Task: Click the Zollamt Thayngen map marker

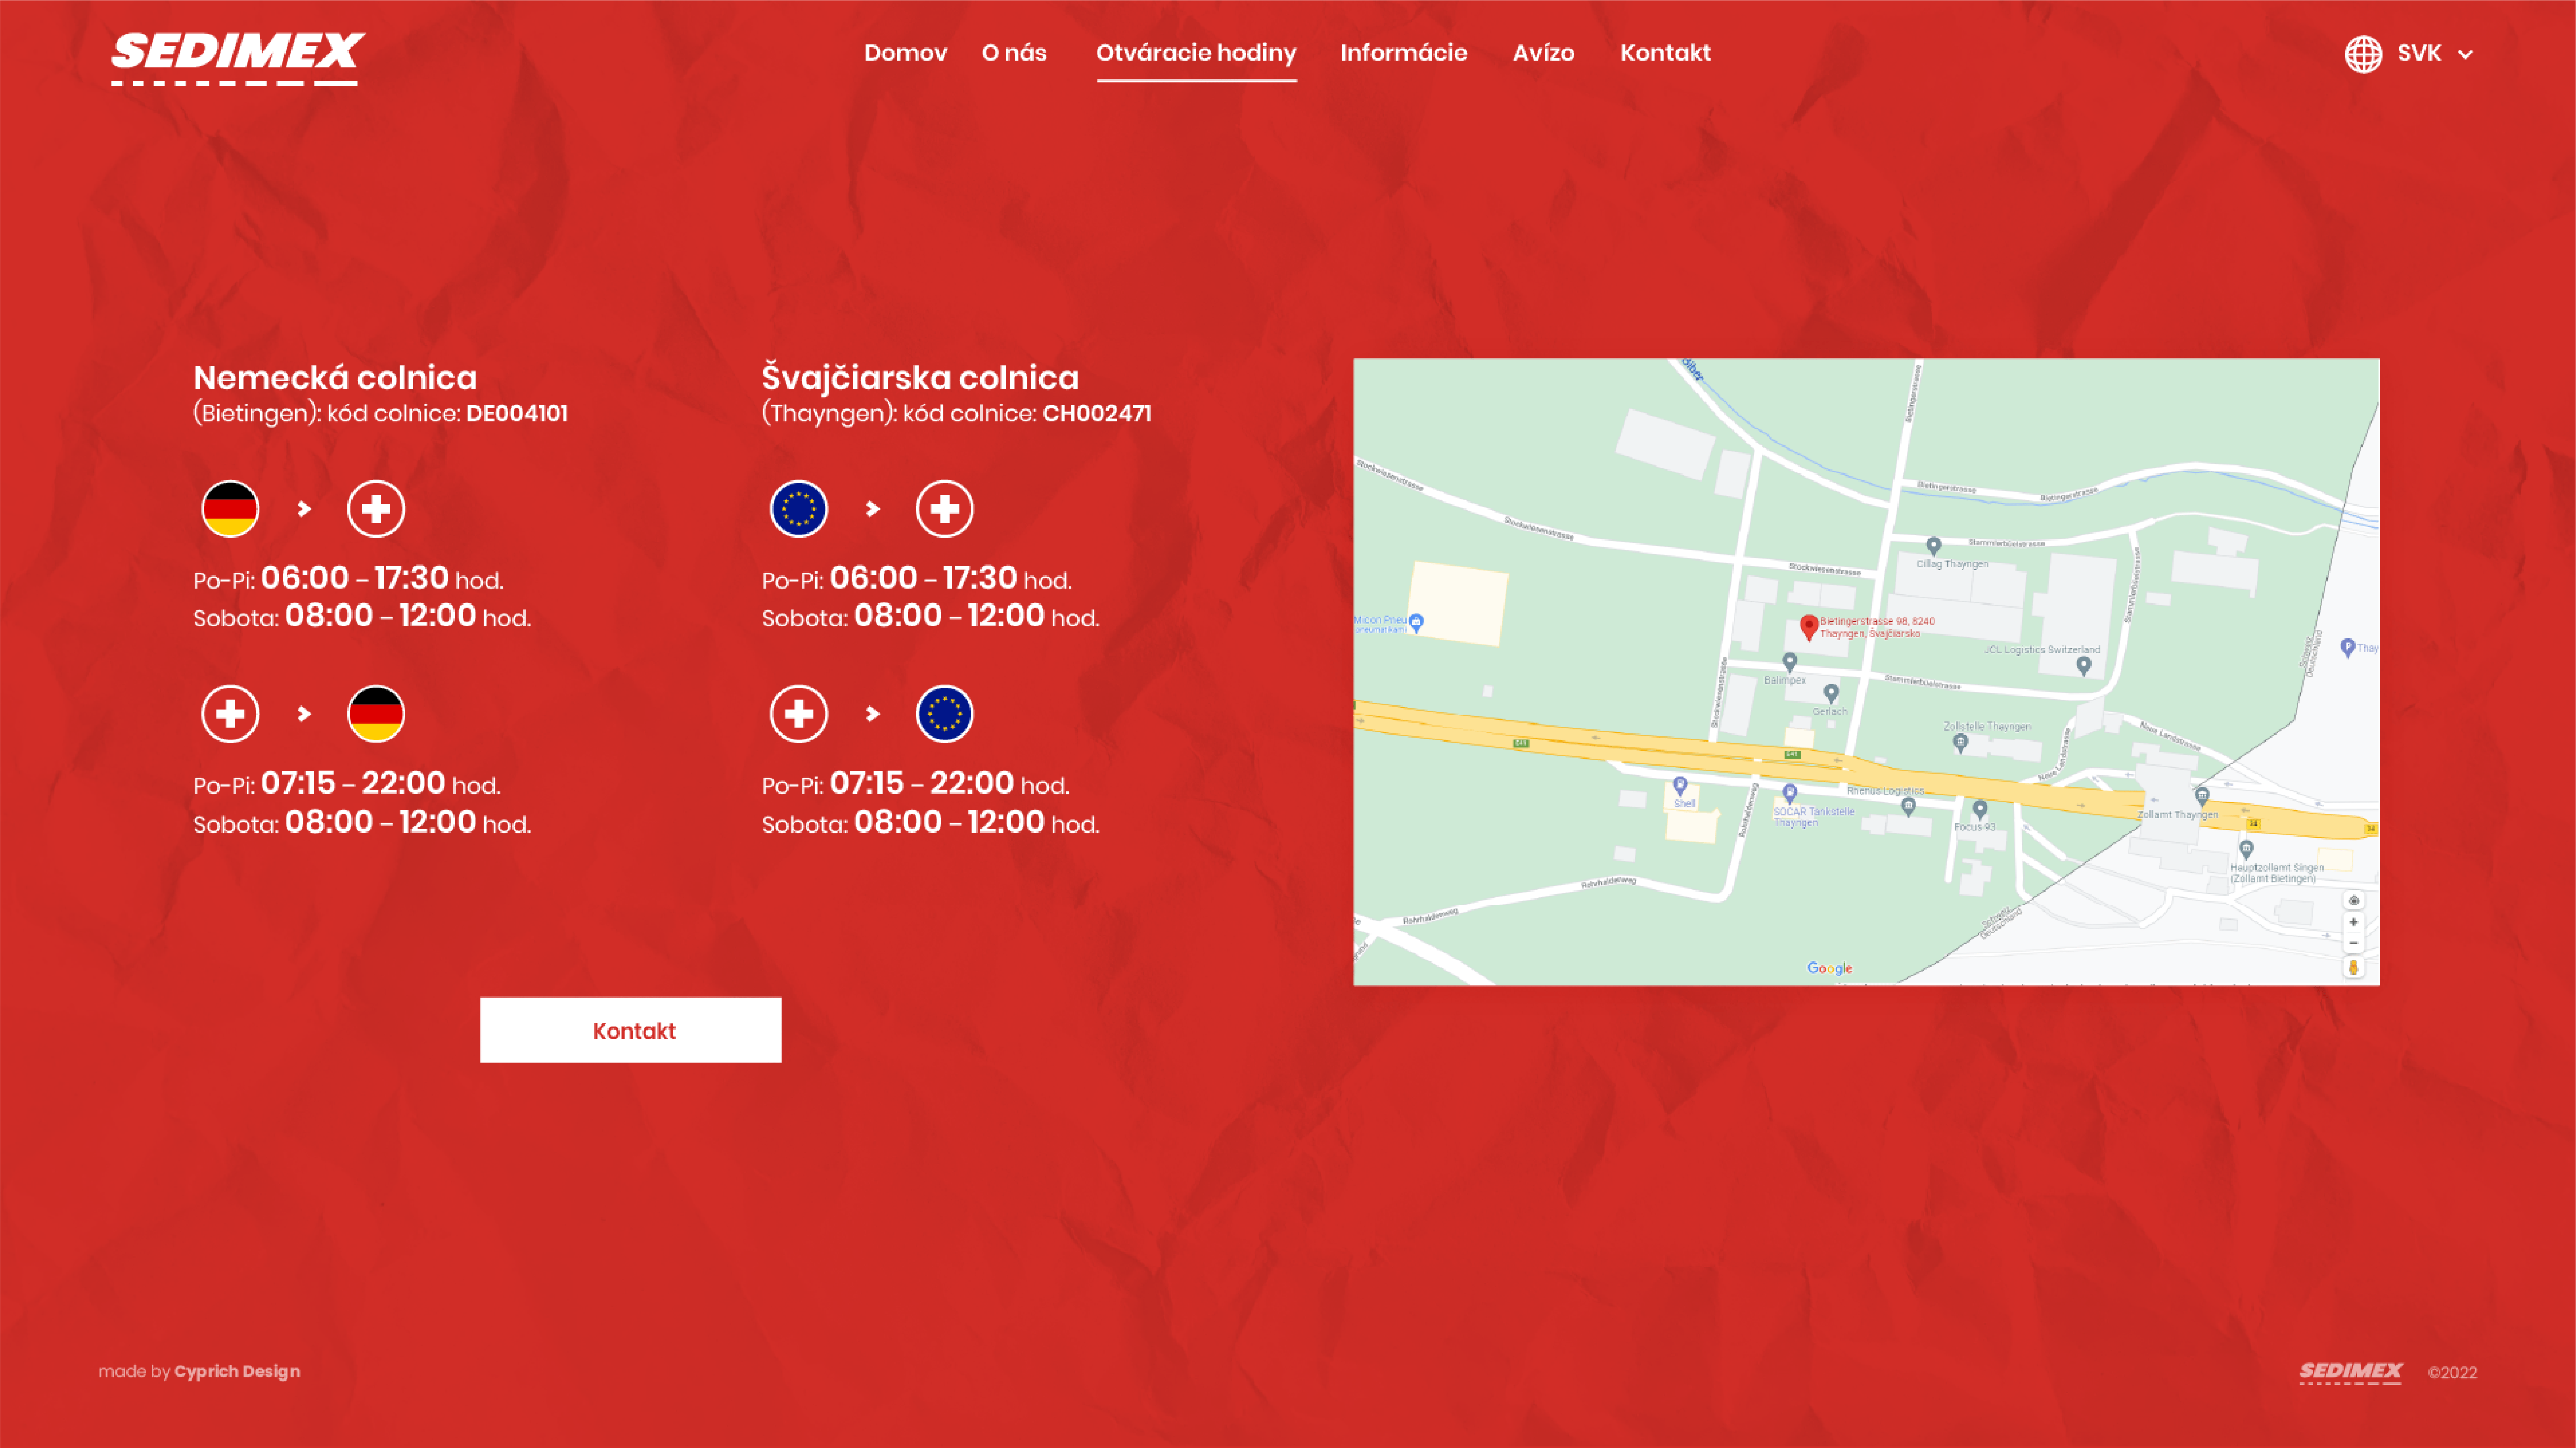Action: click(x=2202, y=797)
